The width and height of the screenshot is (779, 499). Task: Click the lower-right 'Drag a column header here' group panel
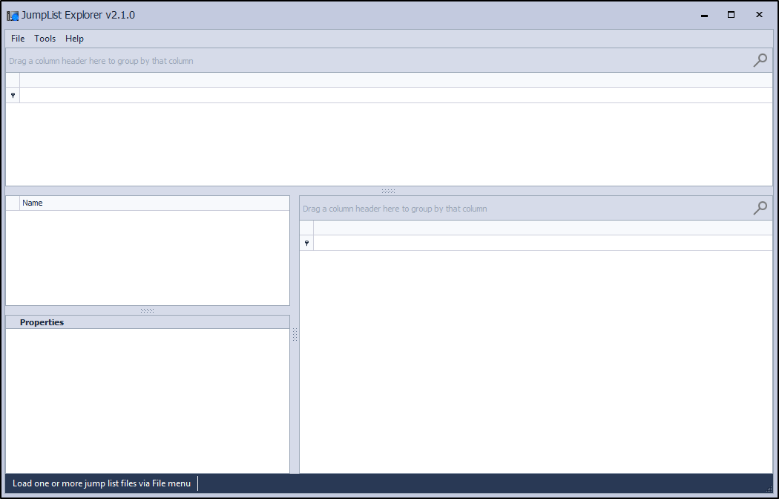click(536, 209)
